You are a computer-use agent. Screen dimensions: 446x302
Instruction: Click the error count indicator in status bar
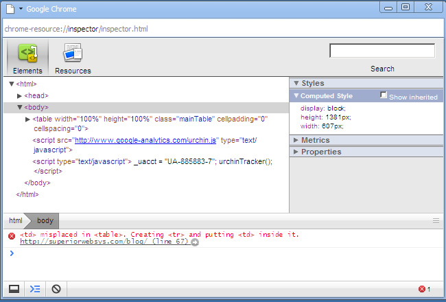tap(424, 290)
